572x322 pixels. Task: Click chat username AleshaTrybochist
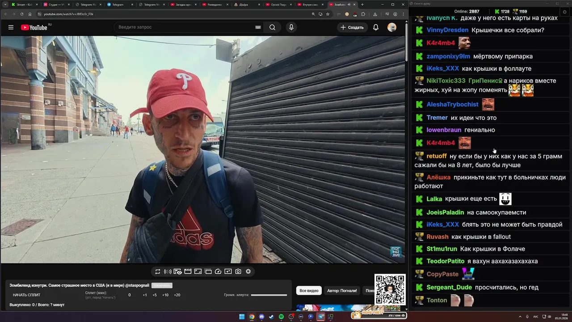click(452, 104)
